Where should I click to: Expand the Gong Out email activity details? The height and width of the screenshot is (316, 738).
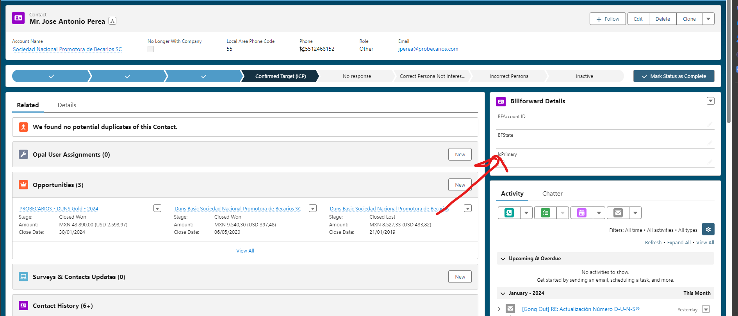click(499, 309)
